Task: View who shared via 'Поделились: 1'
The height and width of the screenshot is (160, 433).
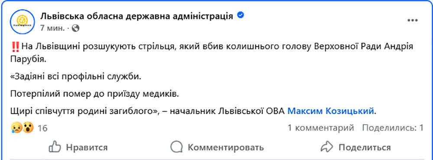Action: point(393,128)
